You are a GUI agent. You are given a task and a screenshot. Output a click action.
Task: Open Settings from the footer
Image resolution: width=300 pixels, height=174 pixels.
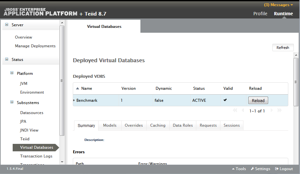click(x=261, y=169)
